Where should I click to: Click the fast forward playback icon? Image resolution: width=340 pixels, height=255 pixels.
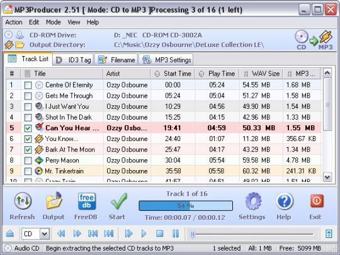click(x=77, y=234)
